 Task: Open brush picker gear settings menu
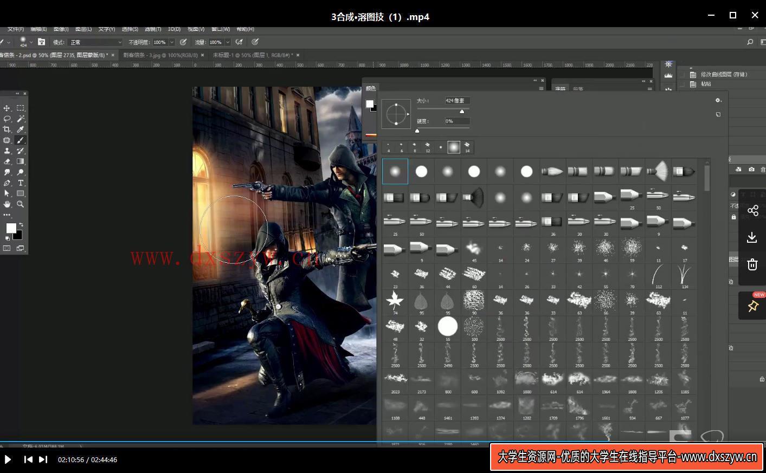(x=718, y=100)
